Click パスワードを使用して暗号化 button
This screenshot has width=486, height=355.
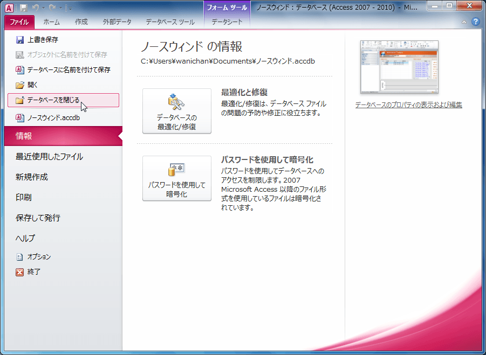[x=177, y=178]
